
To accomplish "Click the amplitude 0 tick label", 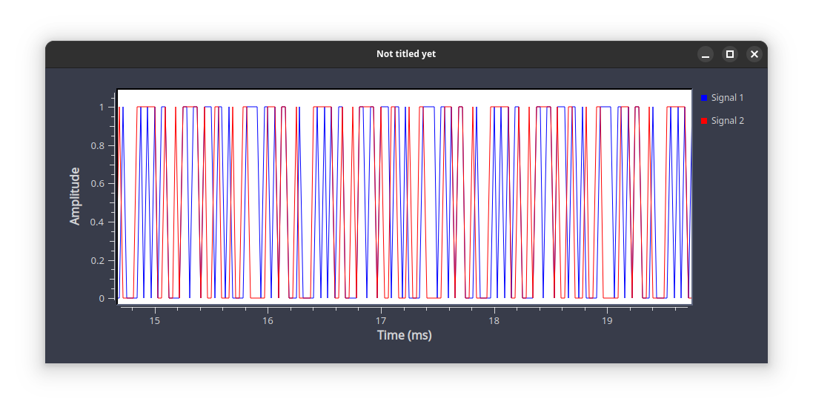I will click(102, 298).
